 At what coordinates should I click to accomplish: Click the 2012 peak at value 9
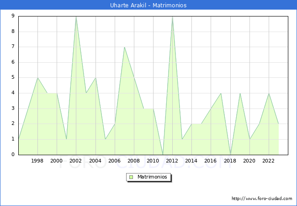(x=172, y=16)
